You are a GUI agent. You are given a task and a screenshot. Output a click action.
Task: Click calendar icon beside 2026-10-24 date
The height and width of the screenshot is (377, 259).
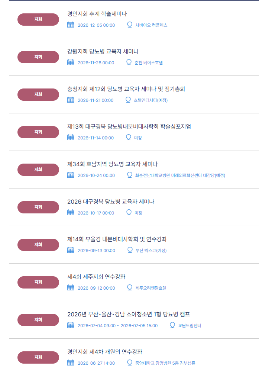click(71, 175)
